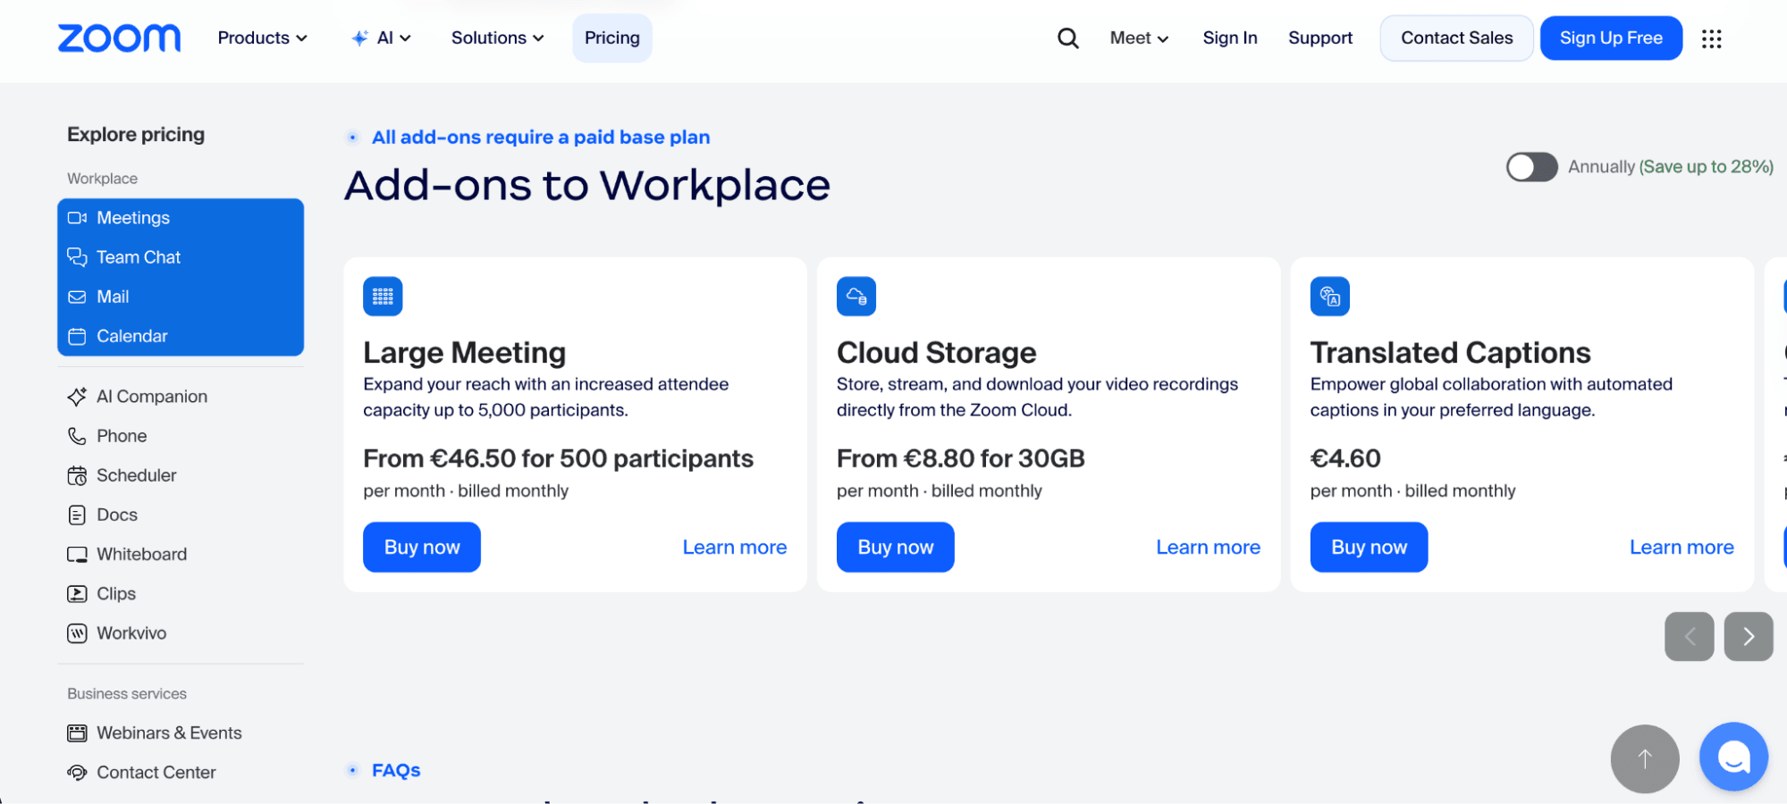1787x804 pixels.
Task: Open the apps grid menu icon
Action: pyautogui.click(x=1711, y=38)
